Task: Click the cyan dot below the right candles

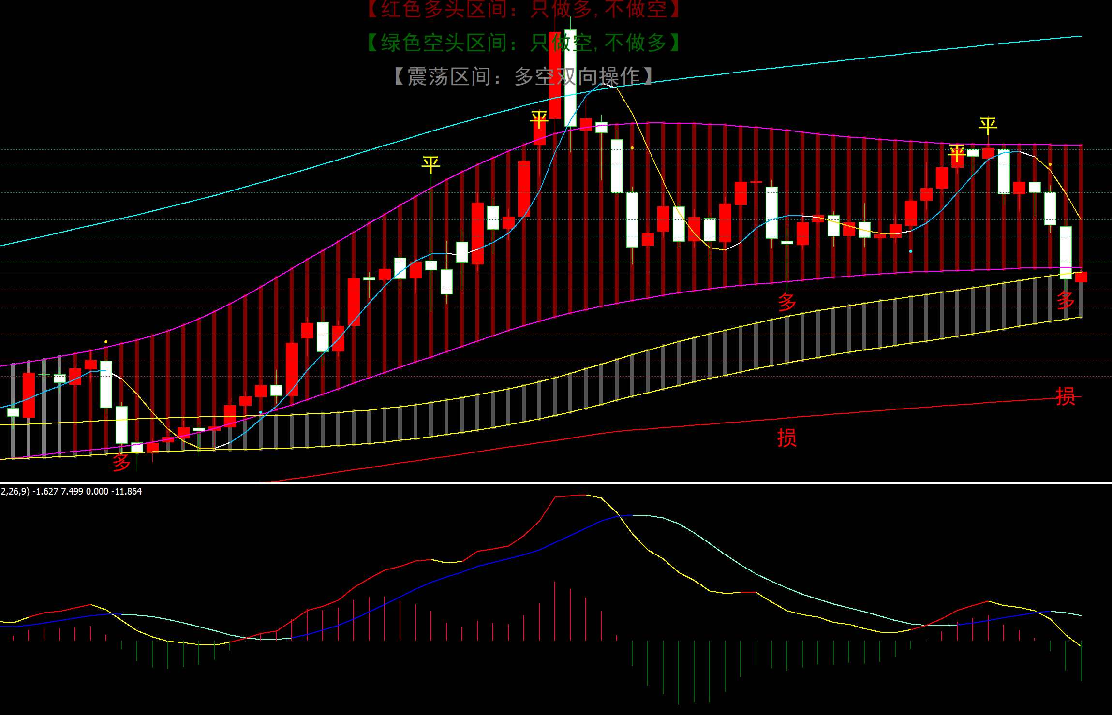Action: tap(911, 251)
